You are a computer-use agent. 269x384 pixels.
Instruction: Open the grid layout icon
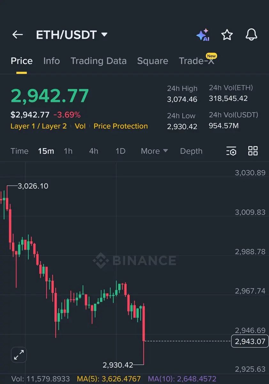(253, 151)
